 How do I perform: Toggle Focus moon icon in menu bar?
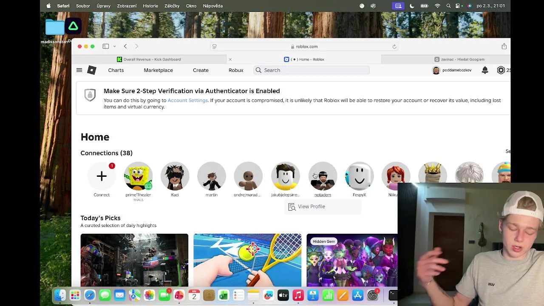click(x=412, y=6)
